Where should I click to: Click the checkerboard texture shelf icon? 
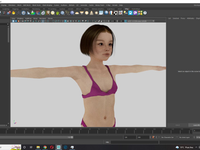pos(116,13)
